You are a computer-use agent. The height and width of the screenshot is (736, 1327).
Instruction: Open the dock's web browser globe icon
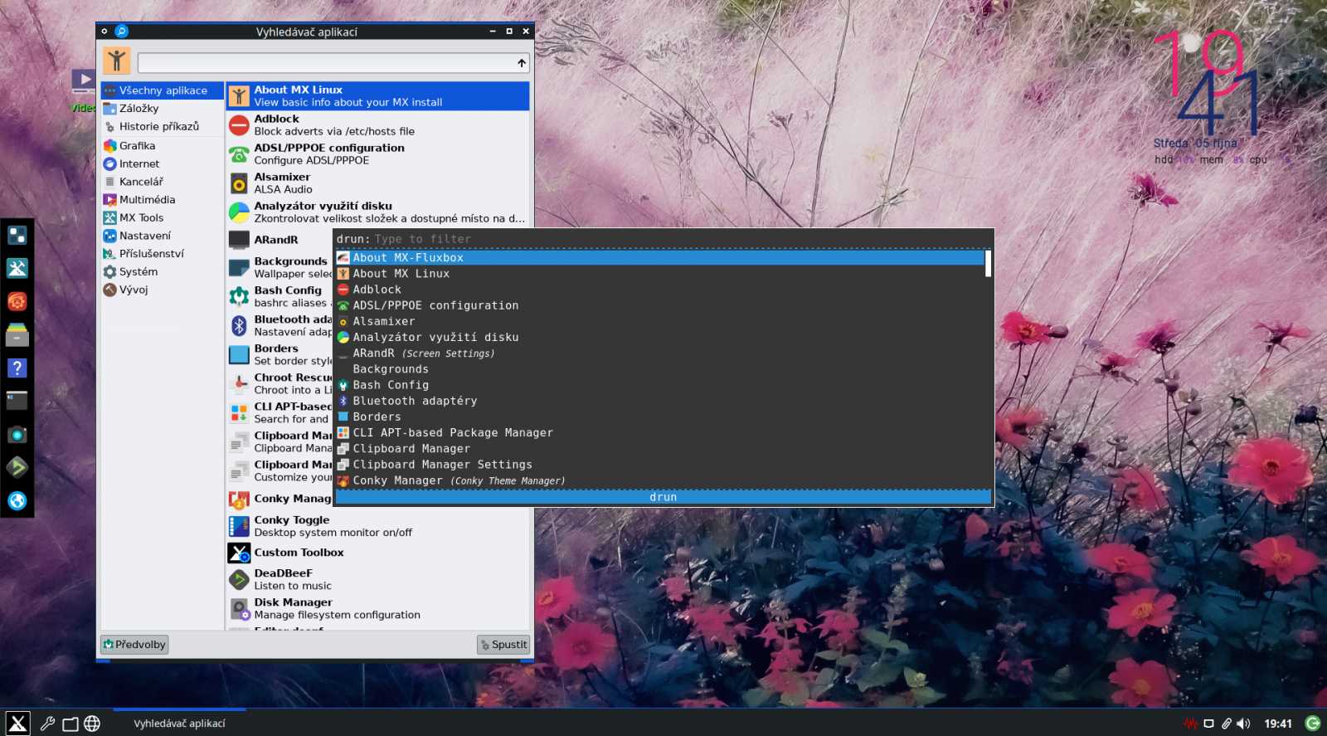point(17,500)
